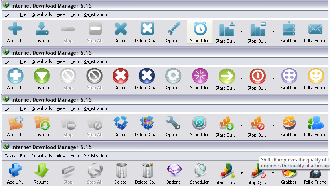The image size is (330, 186).
Task: Expand arrow beside flat-icon Stop Queue
Action: [273, 31]
